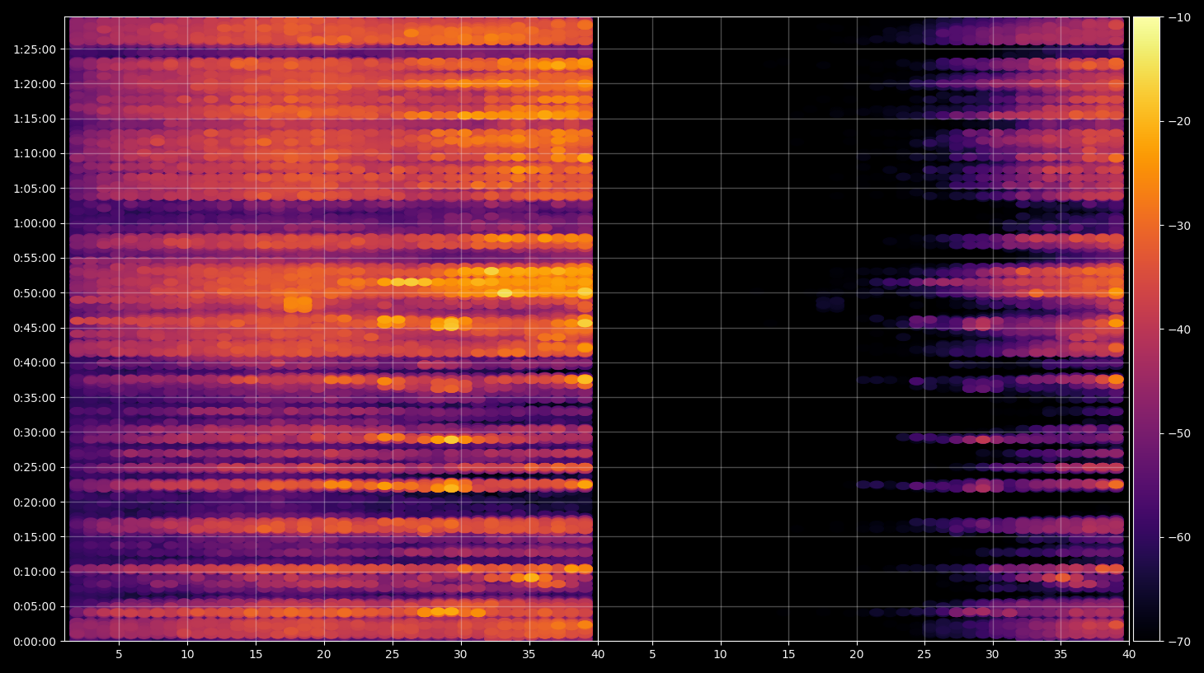Select x-axis label 20 under right heatmap
This screenshot has width=1204, height=673.
click(x=857, y=655)
